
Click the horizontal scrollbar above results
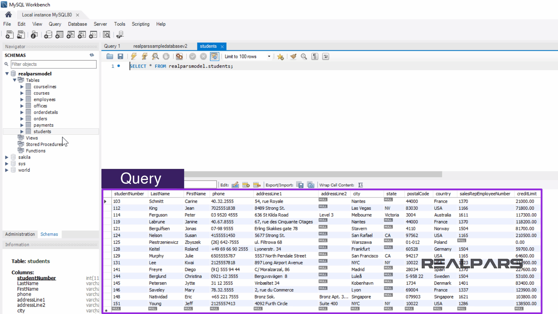click(313, 174)
